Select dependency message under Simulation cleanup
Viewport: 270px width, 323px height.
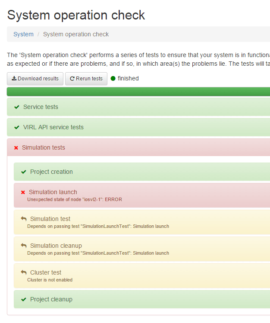point(98,253)
